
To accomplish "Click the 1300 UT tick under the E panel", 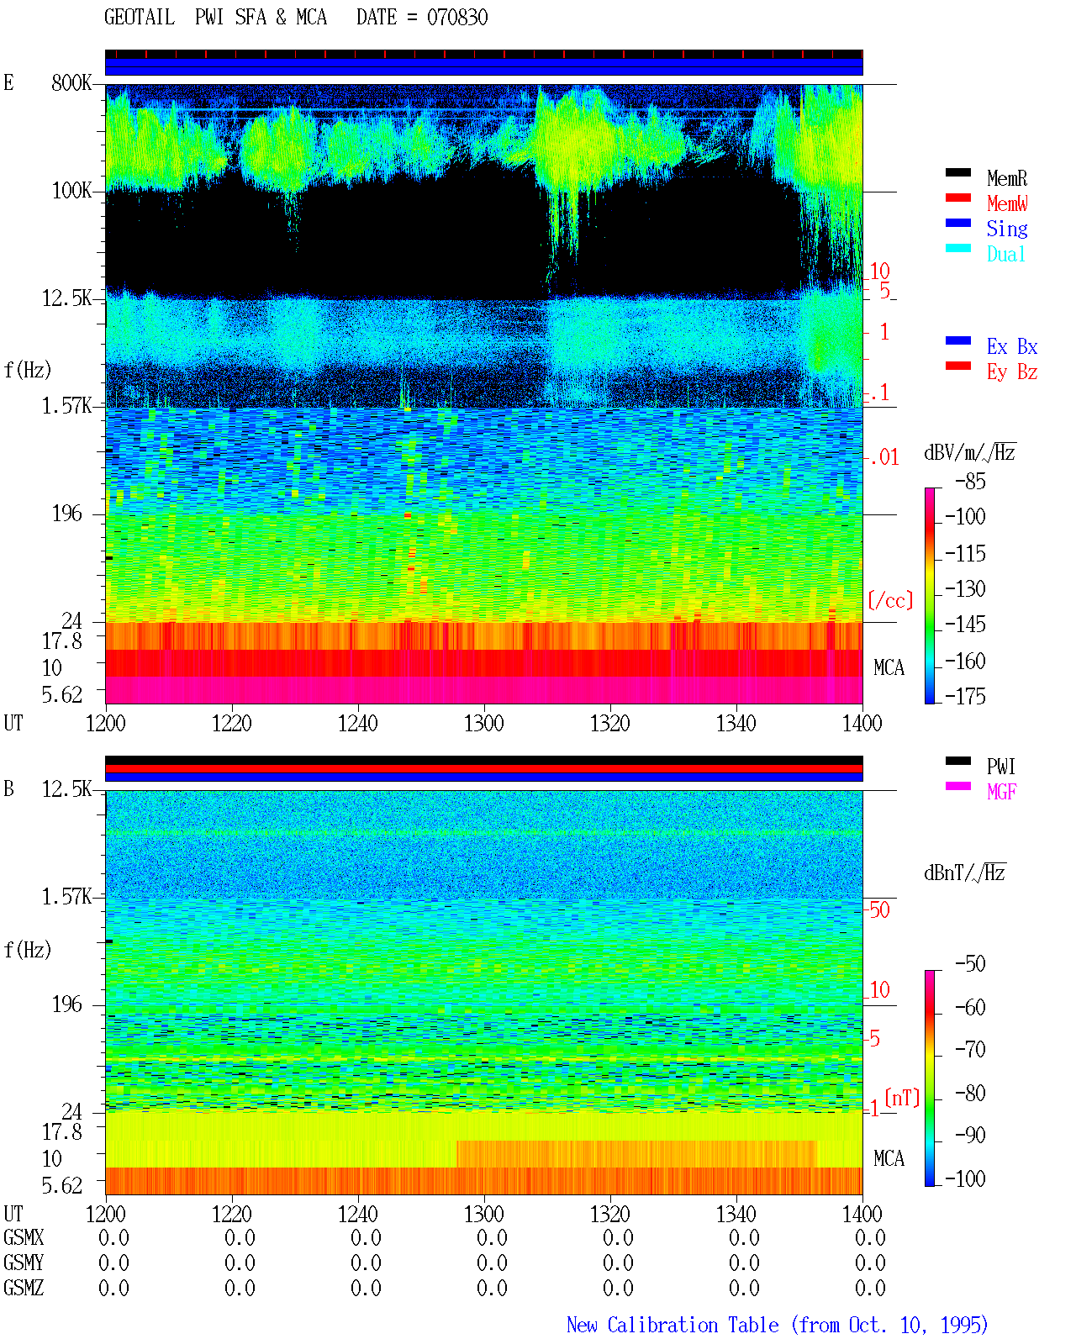I will [x=484, y=723].
